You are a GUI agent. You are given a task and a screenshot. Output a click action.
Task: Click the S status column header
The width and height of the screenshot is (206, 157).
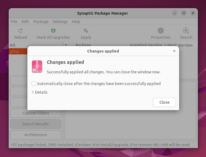66,45
